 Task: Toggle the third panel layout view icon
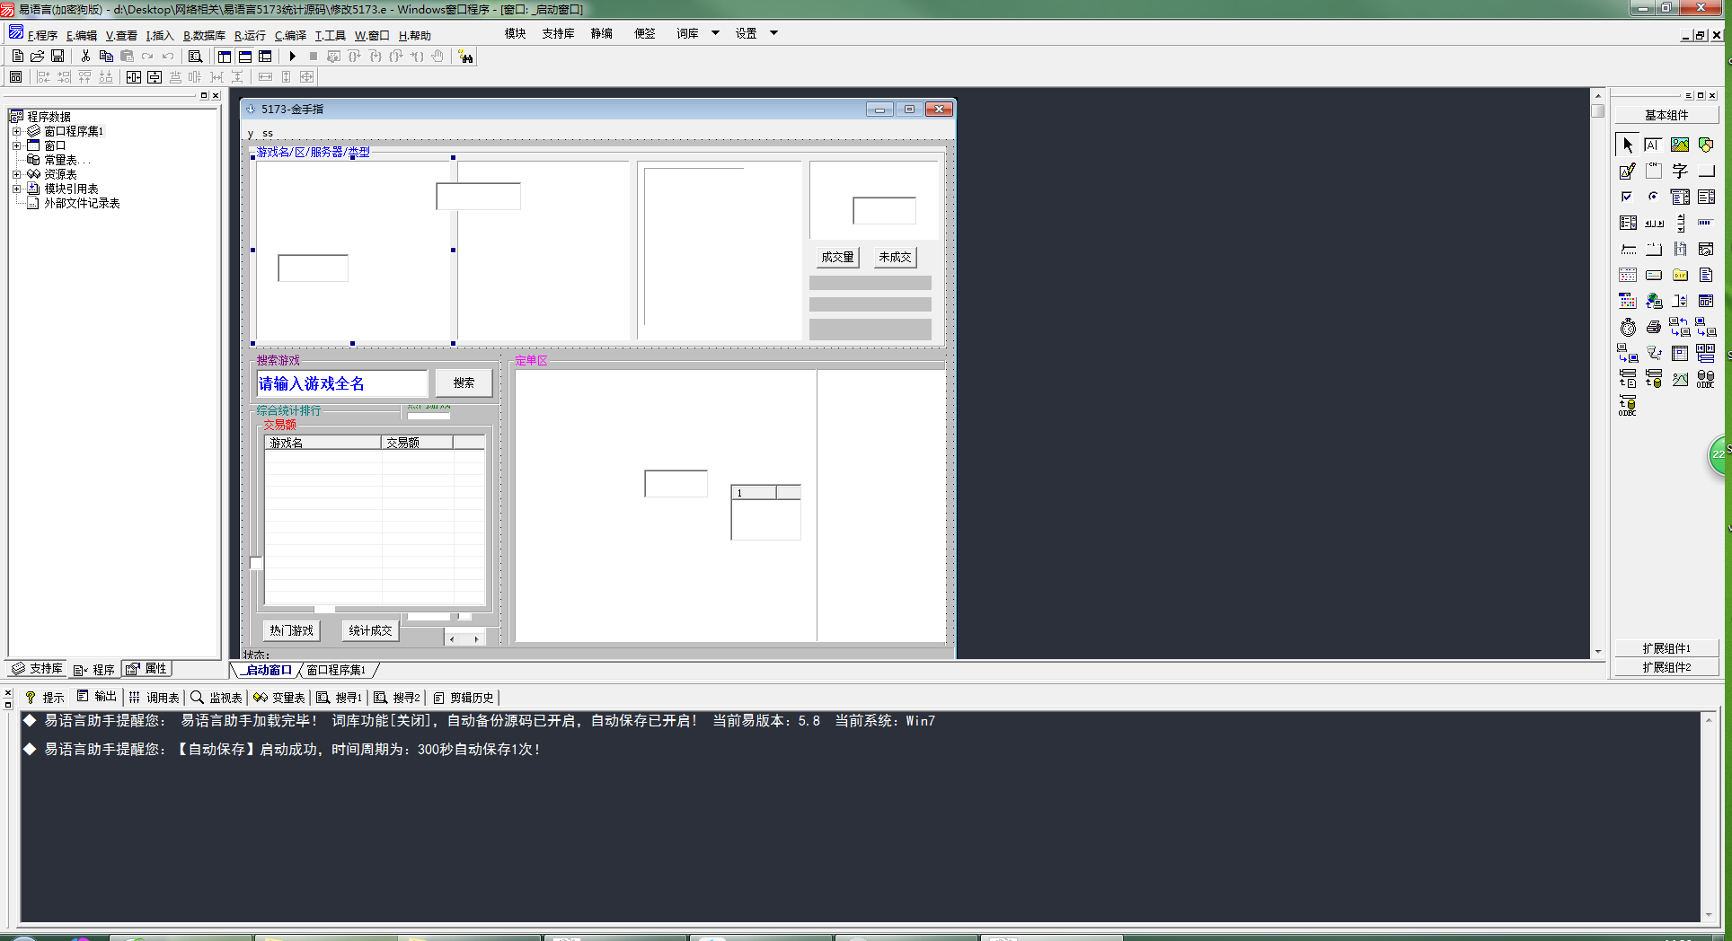tap(265, 57)
